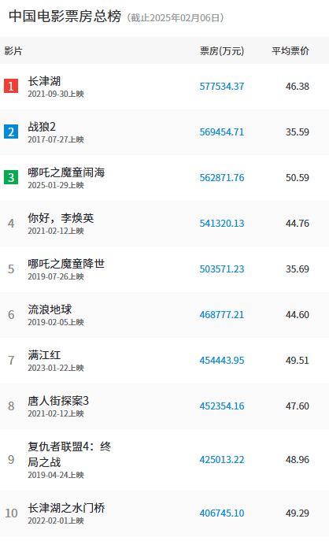Click average ticket price 49.51
This screenshot has height=541, width=329.
click(x=298, y=360)
